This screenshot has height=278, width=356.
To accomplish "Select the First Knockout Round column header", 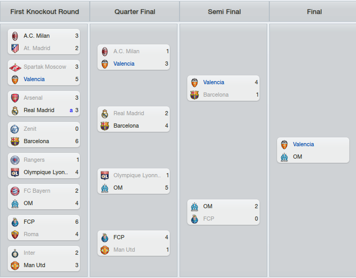I will 45,11.
